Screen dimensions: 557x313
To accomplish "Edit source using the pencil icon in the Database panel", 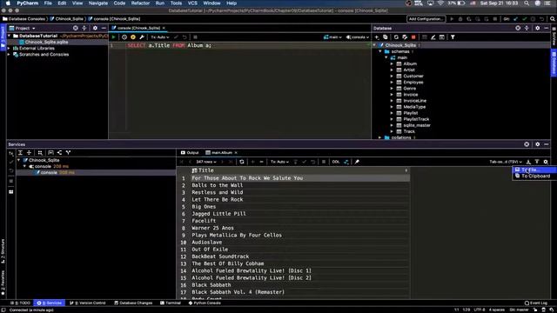I will [x=433, y=37].
